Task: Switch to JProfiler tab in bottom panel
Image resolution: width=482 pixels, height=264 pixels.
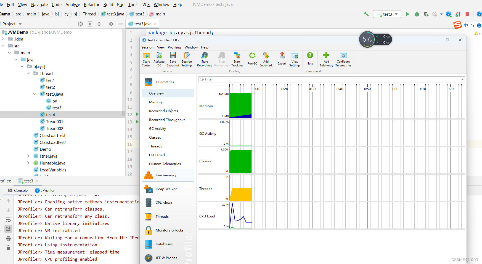Action: tap(45, 190)
